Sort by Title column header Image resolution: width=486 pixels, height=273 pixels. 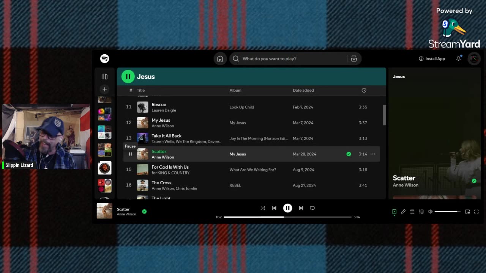tap(140, 90)
